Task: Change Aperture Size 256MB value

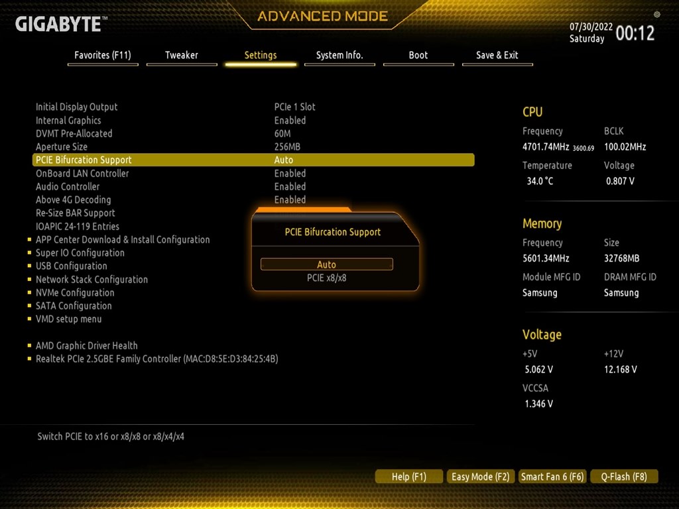Action: 287,146
